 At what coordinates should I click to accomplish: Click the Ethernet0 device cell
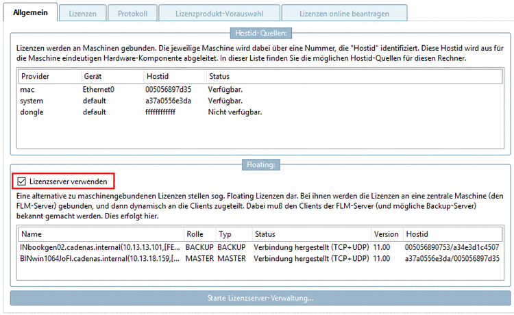98,90
